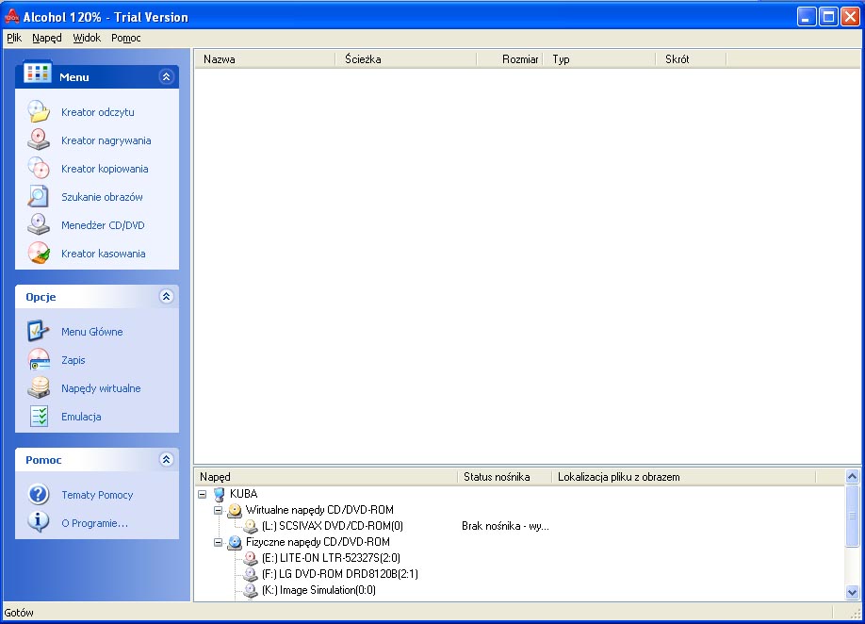
Task: Collapse the Opcje panel
Action: (166, 296)
